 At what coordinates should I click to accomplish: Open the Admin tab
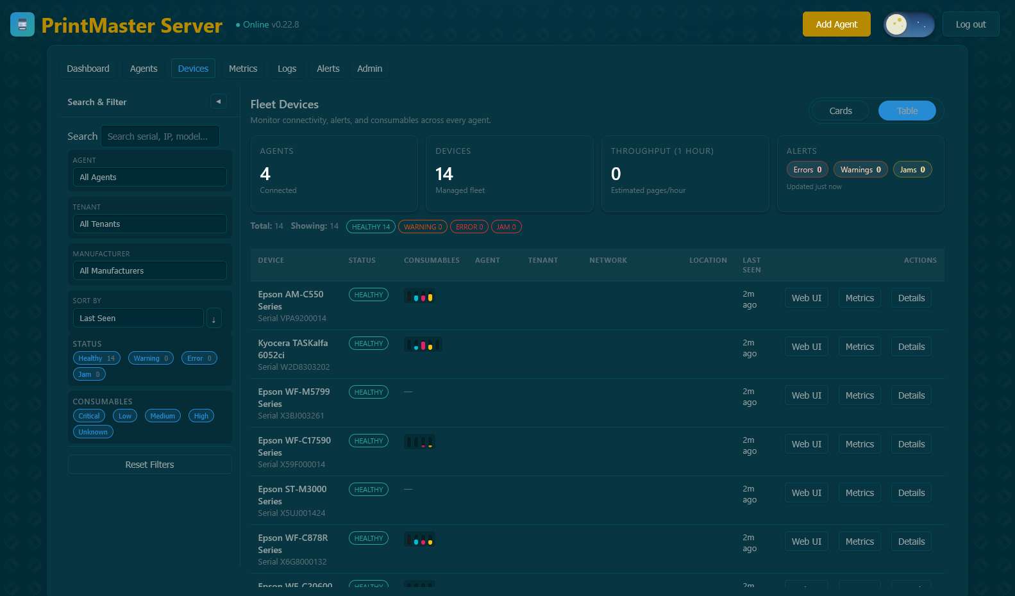[x=370, y=69]
